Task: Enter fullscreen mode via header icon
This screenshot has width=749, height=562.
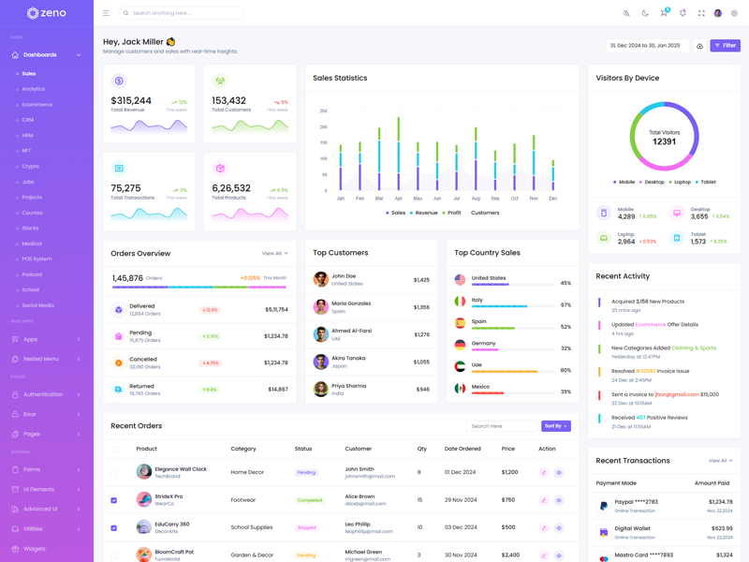Action: click(701, 13)
